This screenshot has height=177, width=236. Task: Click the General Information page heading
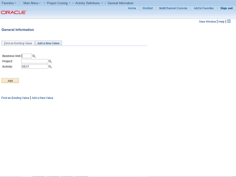pyautogui.click(x=18, y=29)
